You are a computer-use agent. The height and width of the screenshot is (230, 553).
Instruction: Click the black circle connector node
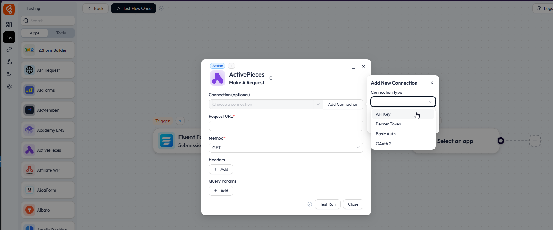(501, 141)
